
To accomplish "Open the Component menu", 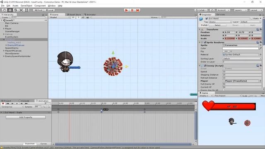I will (40, 6).
